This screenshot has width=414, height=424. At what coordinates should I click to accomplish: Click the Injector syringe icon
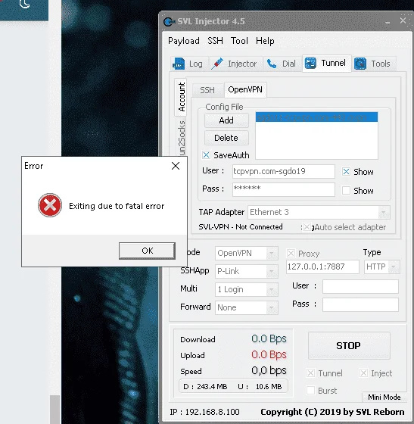point(217,64)
